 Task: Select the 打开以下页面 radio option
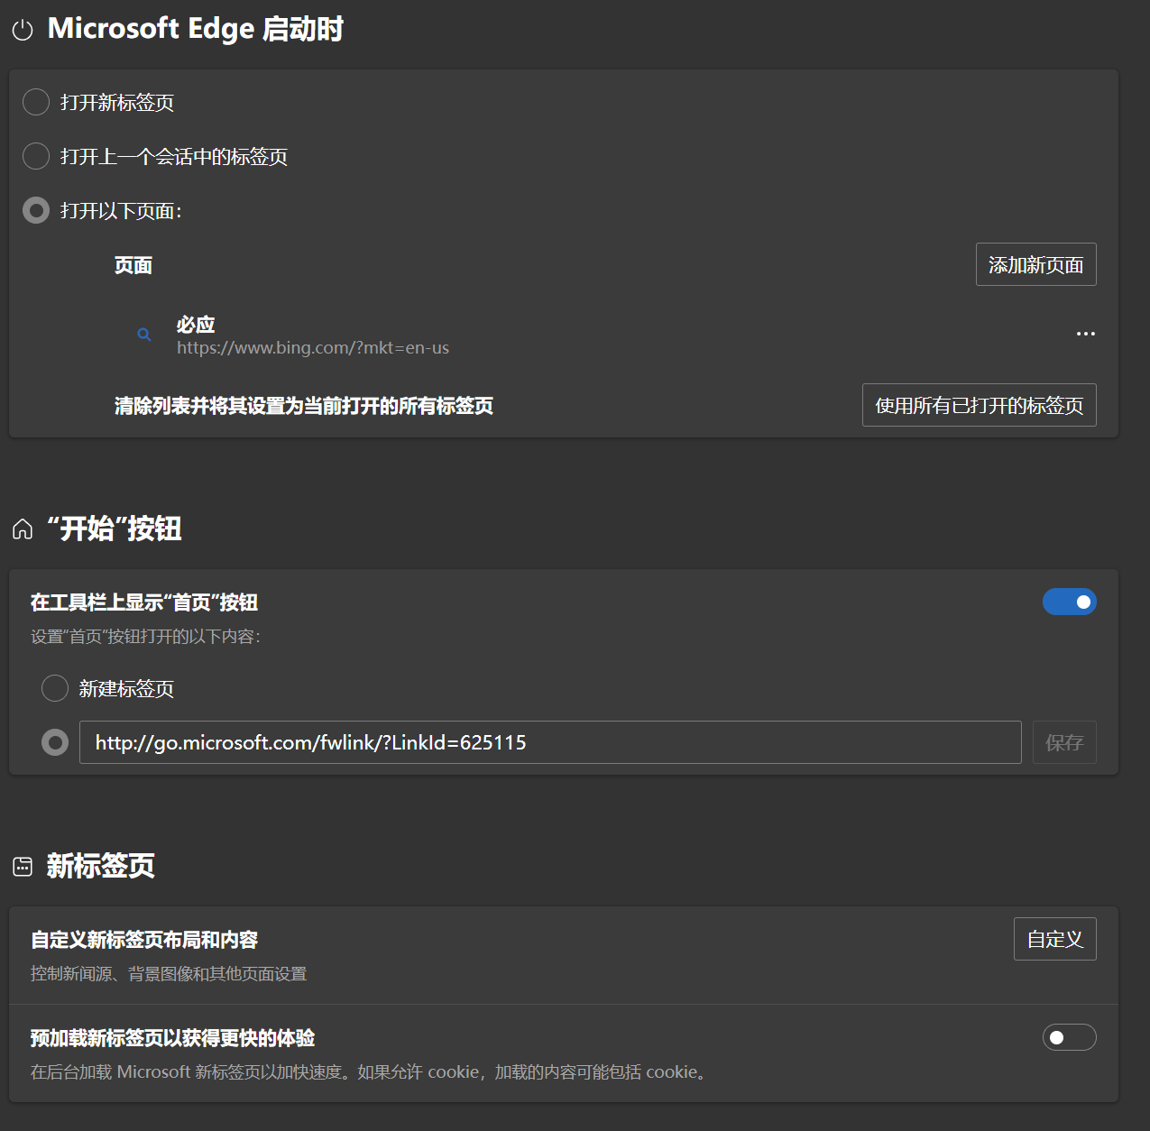click(x=36, y=210)
